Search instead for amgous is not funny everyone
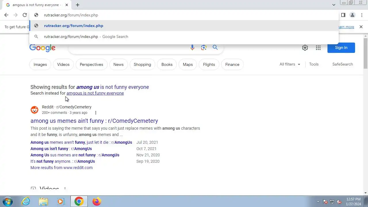 [95, 93]
